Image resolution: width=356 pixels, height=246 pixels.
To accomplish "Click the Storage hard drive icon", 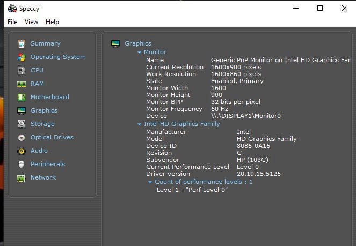I will click(x=21, y=124).
